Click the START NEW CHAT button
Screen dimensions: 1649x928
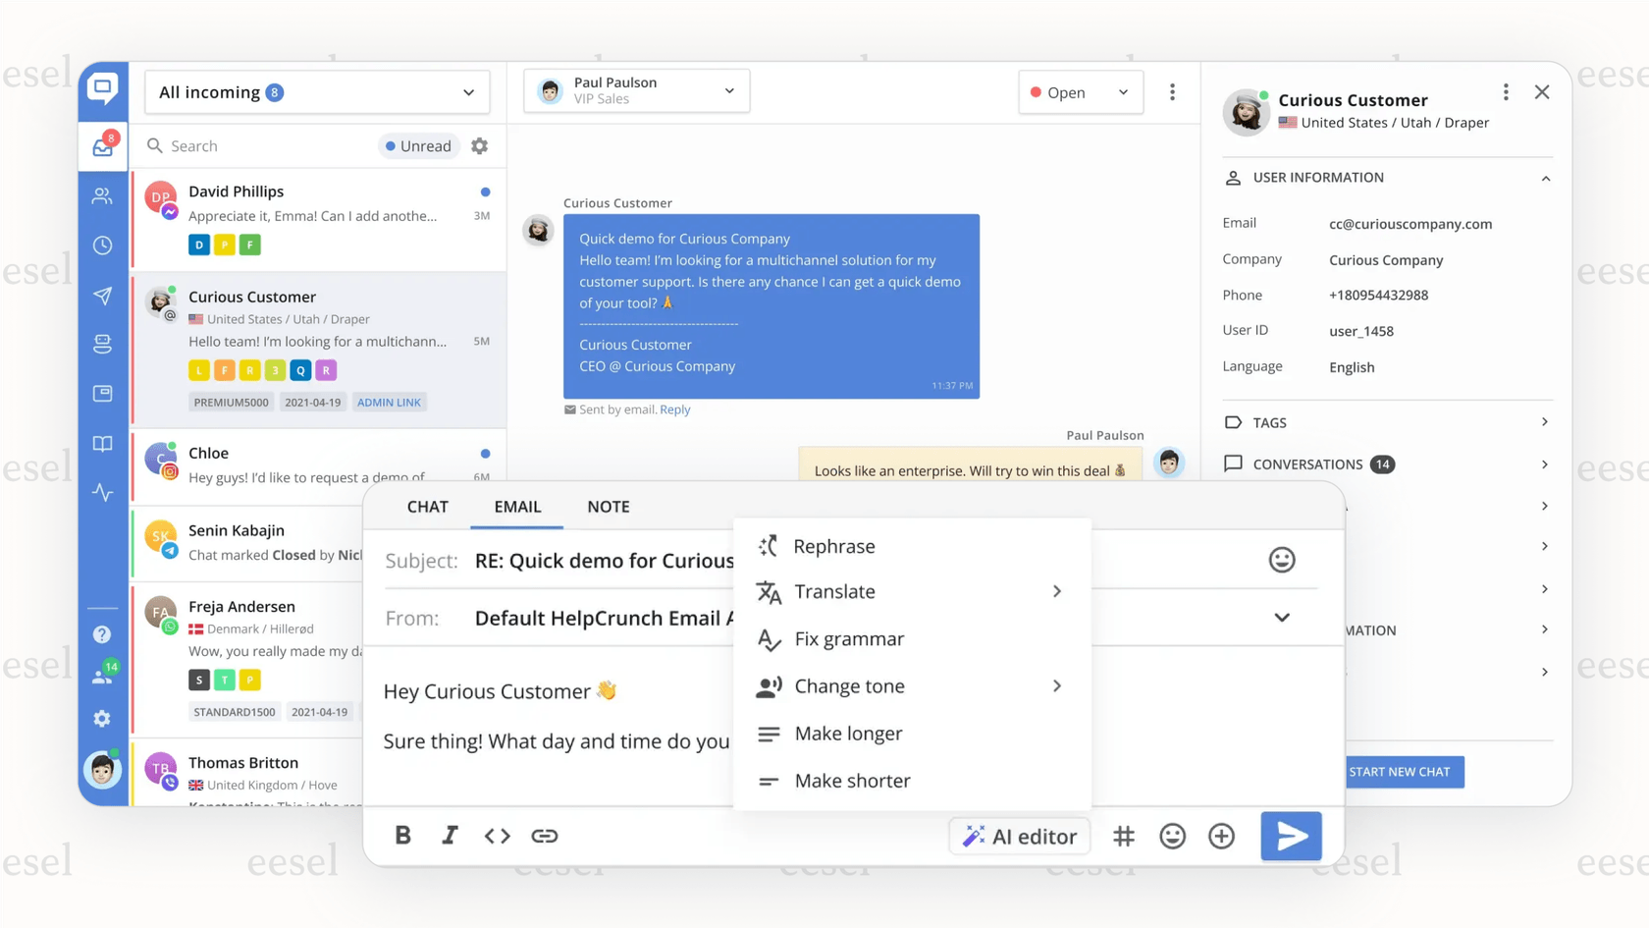pyautogui.click(x=1404, y=772)
